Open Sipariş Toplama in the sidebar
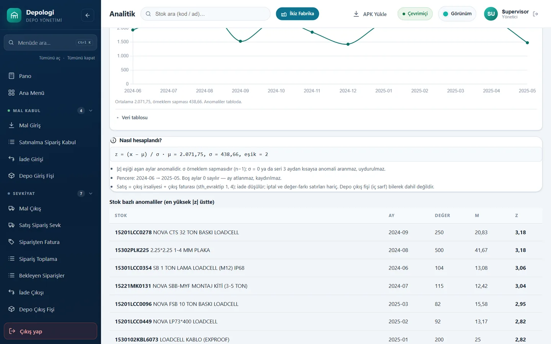This screenshot has width=551, height=344. point(51,259)
